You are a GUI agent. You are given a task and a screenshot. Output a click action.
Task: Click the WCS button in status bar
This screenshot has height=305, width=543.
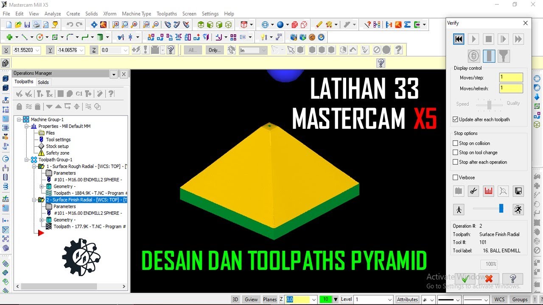pyautogui.click(x=500, y=299)
